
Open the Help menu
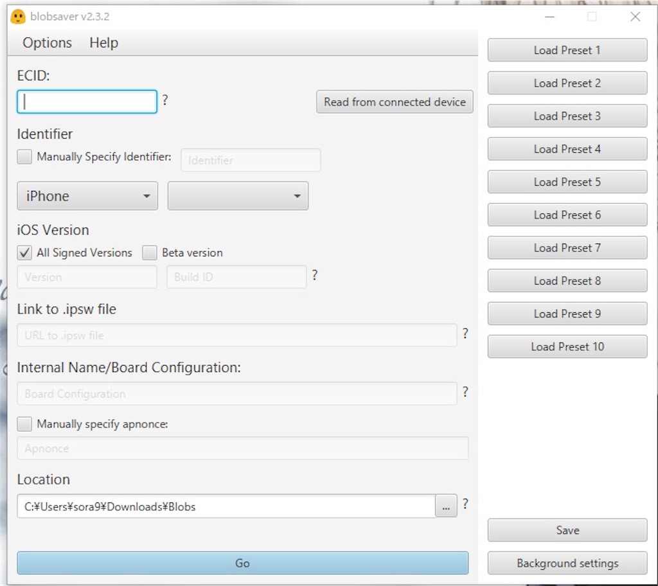click(103, 43)
